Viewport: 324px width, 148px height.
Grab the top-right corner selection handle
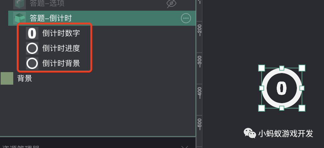pos(302,68)
